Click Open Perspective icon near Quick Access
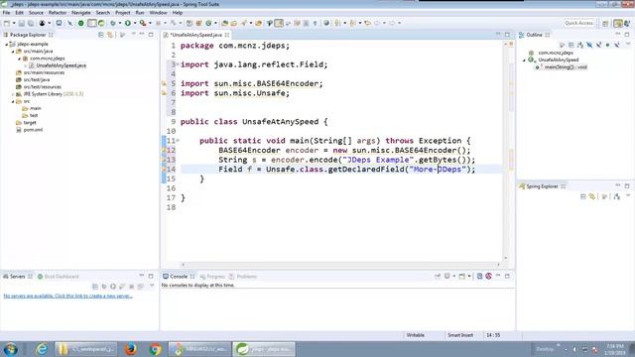Image resolution: width=635 pixels, height=357 pixels. pos(605,24)
